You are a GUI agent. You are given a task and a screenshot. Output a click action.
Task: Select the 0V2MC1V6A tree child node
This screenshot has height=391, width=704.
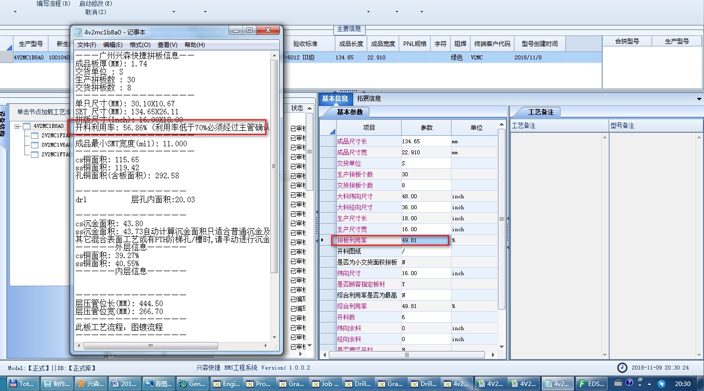click(x=55, y=145)
